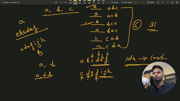Click the greyed Ink to Text button
Image resolution: width=180 pixels, height=101 pixels.
pyautogui.click(x=140, y=2)
